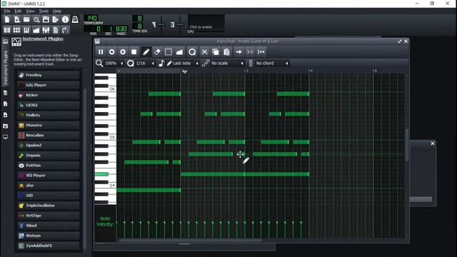Open the Controller Rack icon

tap(65, 30)
